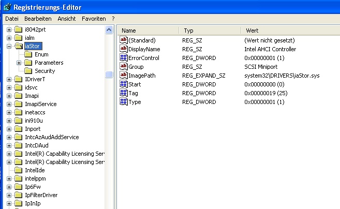The width and height of the screenshot is (340, 209).
Task: Click the Imapi folder icon
Action: [19, 96]
